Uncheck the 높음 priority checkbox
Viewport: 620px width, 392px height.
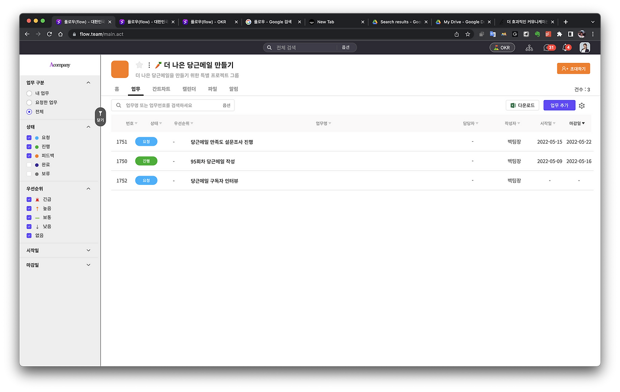[x=29, y=209]
